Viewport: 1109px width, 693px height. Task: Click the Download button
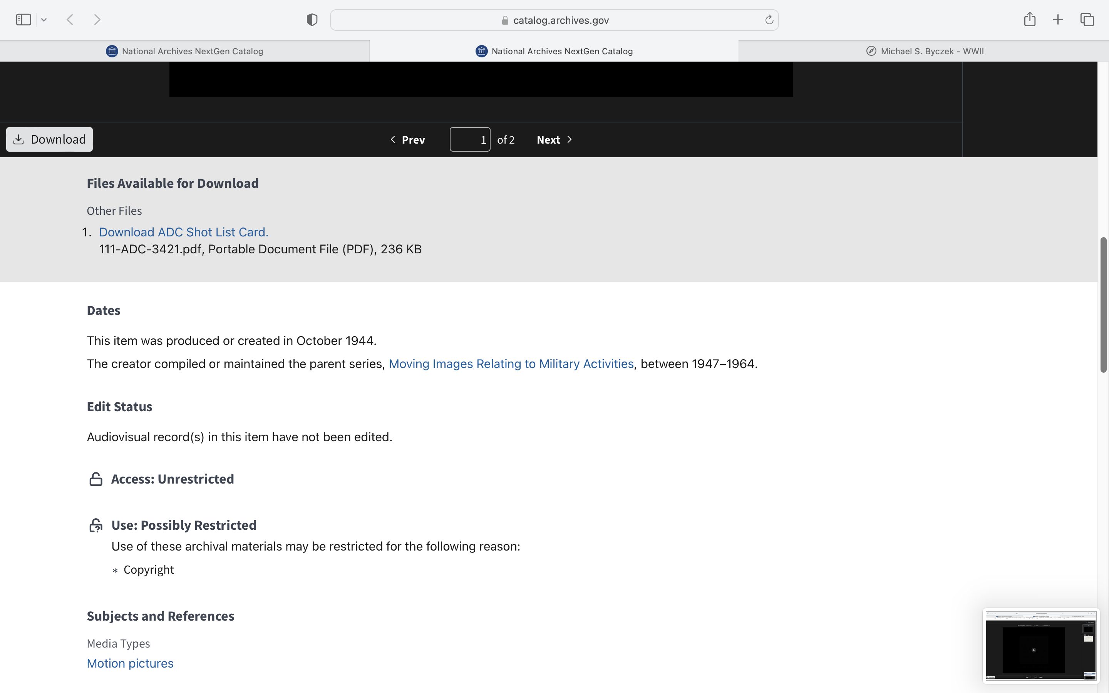pyautogui.click(x=50, y=139)
